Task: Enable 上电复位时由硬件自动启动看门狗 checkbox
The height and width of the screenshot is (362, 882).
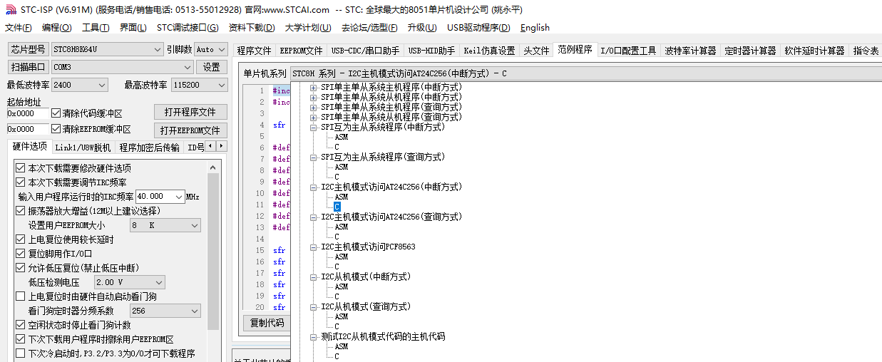Action: tap(21, 296)
